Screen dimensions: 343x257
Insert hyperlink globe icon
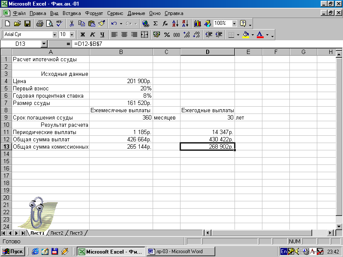[145, 24]
